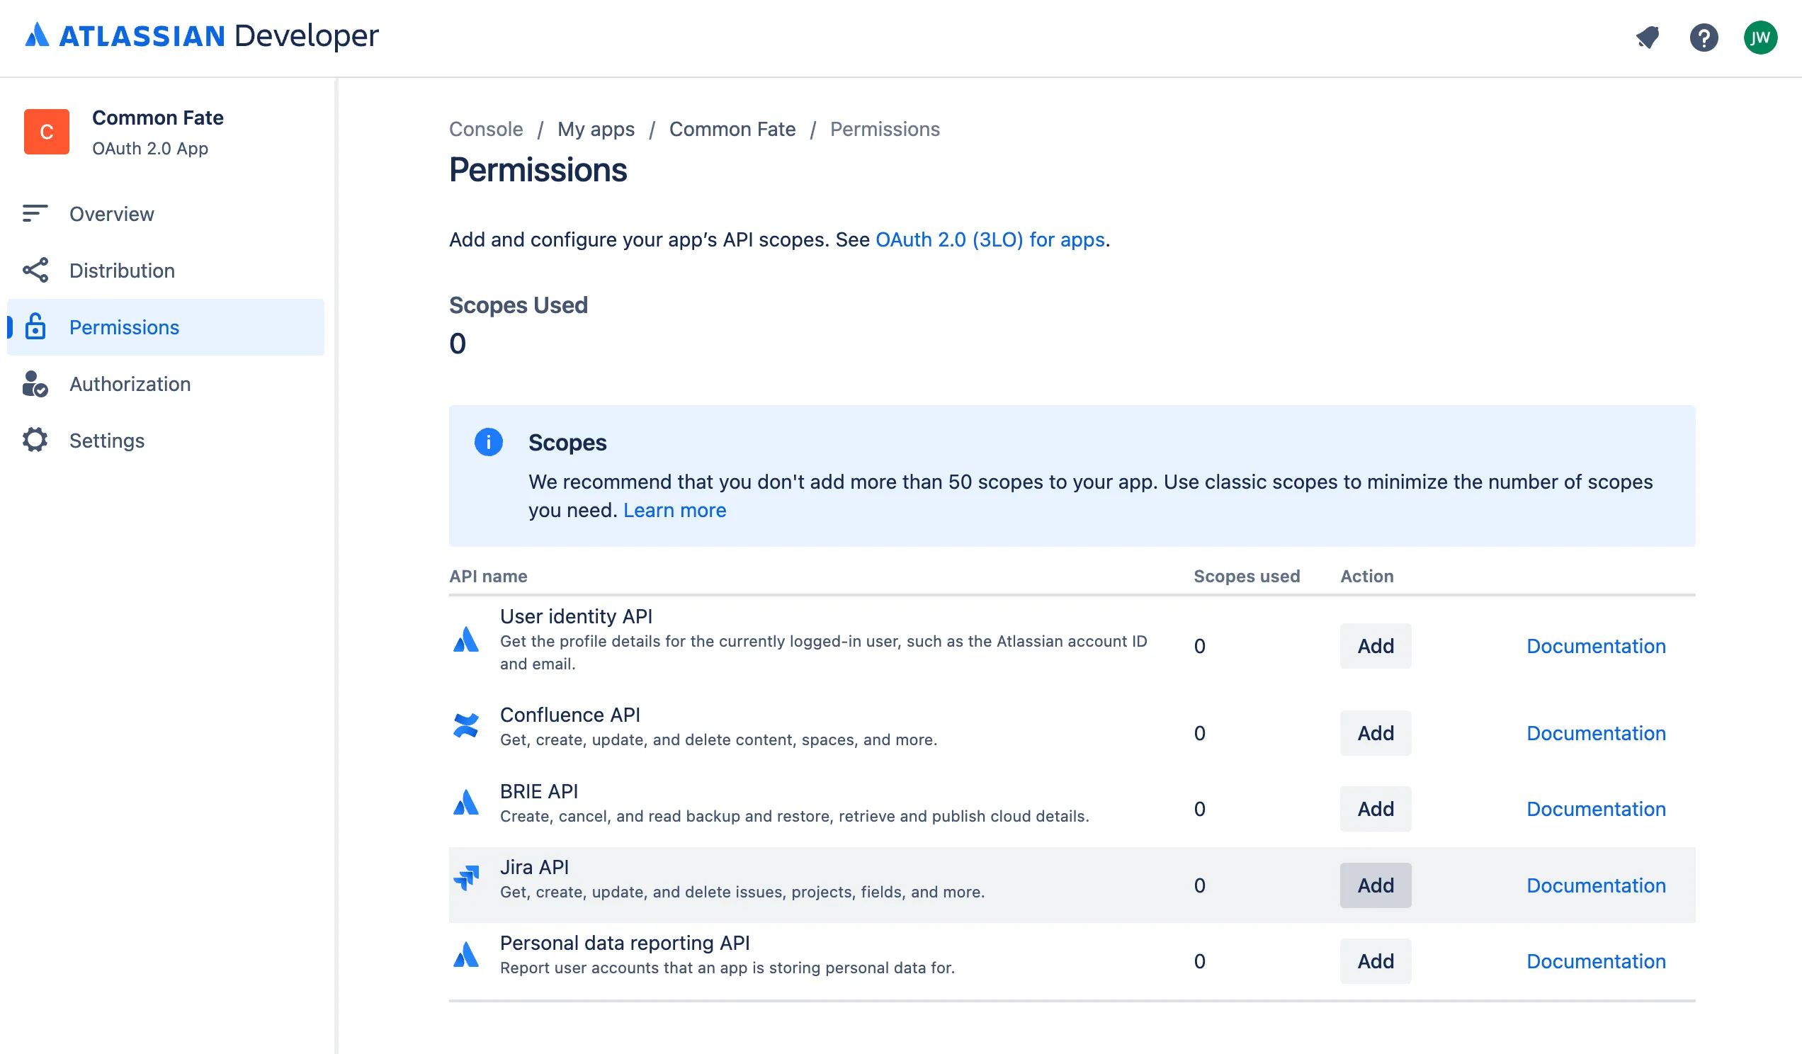Open the JW user avatar menu

click(x=1760, y=37)
